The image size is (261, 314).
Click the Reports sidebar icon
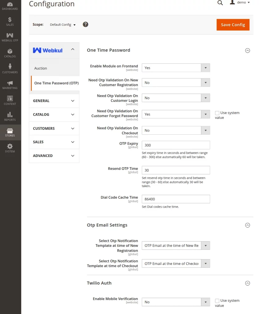pyautogui.click(x=10, y=116)
